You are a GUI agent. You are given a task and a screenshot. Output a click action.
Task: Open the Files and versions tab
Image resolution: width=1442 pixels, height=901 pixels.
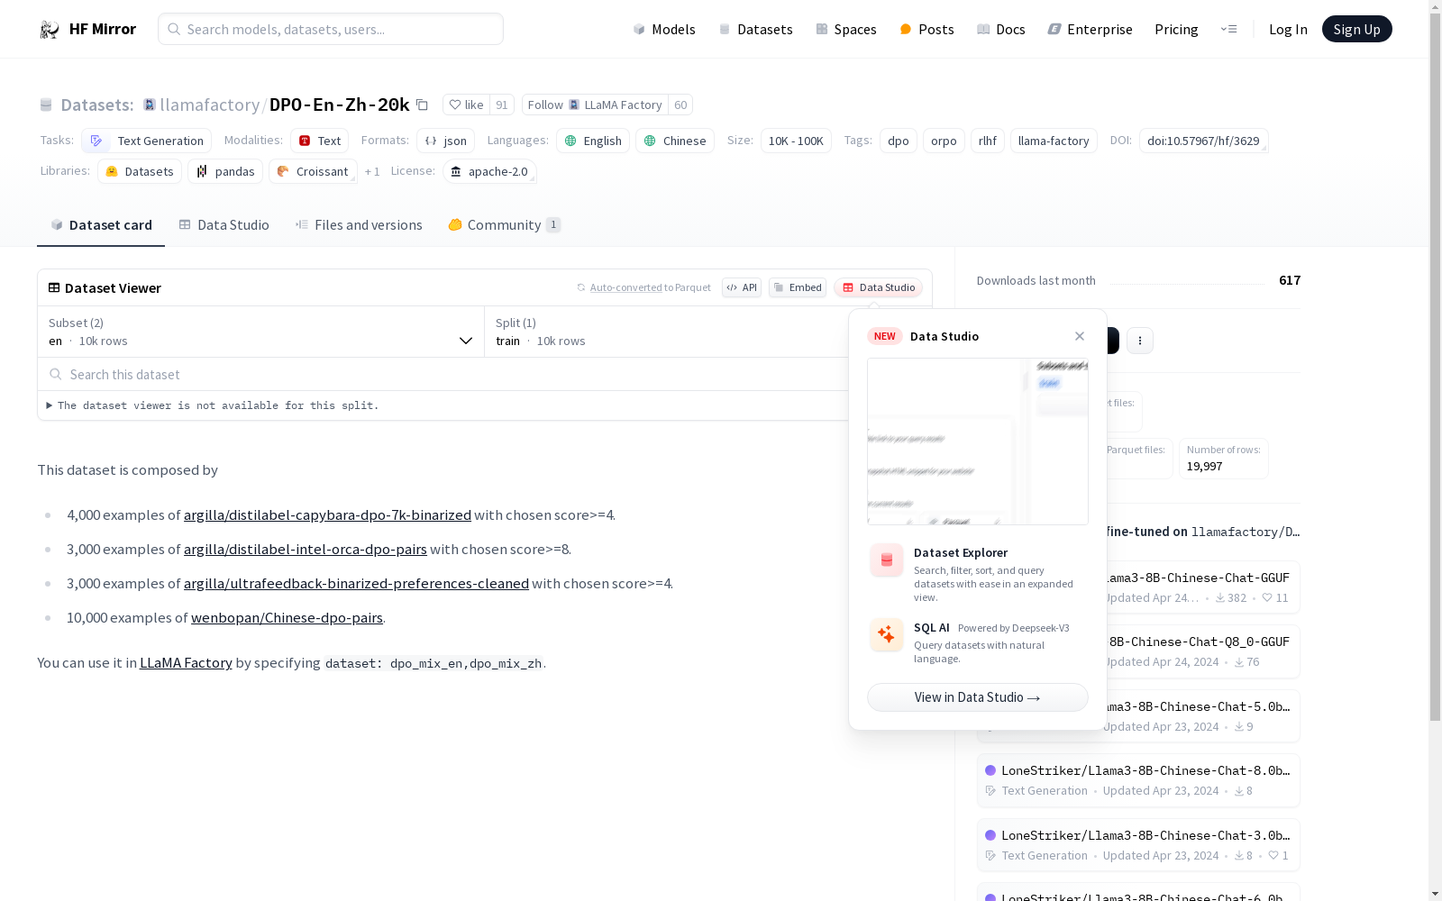click(359, 225)
